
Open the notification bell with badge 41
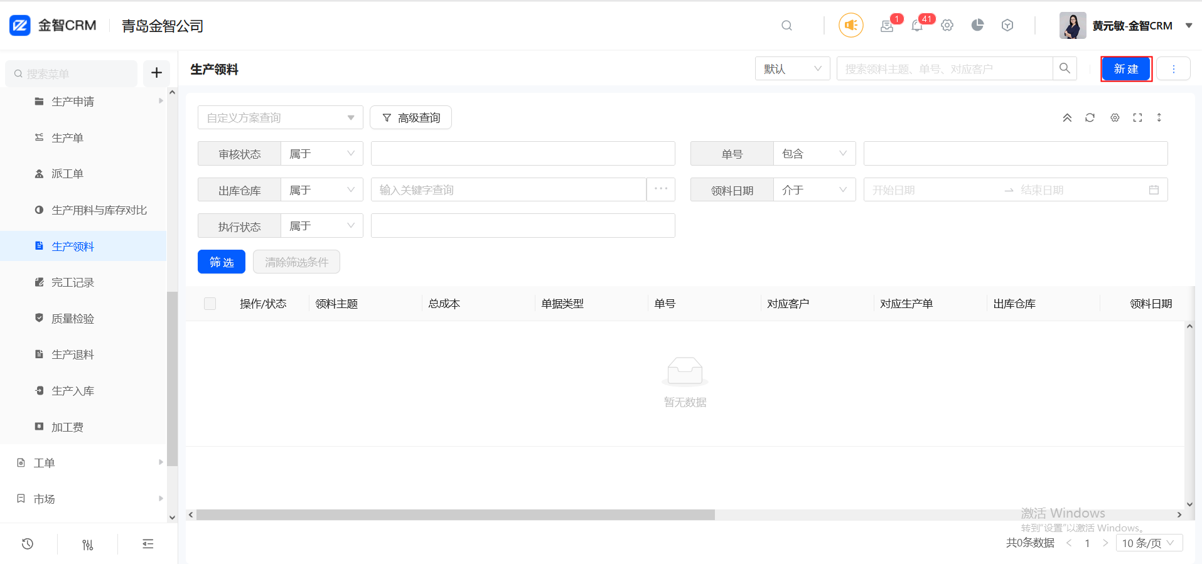click(917, 26)
